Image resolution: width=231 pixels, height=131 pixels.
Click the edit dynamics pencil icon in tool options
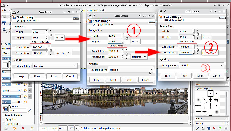[x=30, y=110]
